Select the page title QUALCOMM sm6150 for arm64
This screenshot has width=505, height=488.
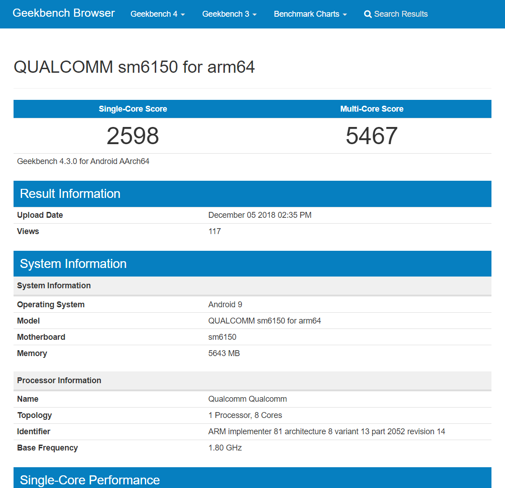tap(134, 67)
